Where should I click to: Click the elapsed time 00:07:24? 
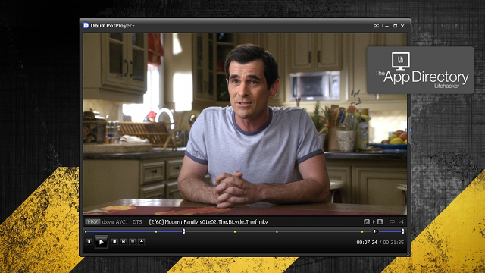[x=367, y=243]
